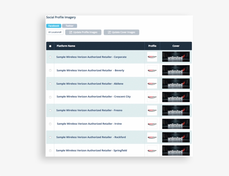The image size is (229, 176).
Task: Click the Beverly row profile logo
Action: click(152, 70)
